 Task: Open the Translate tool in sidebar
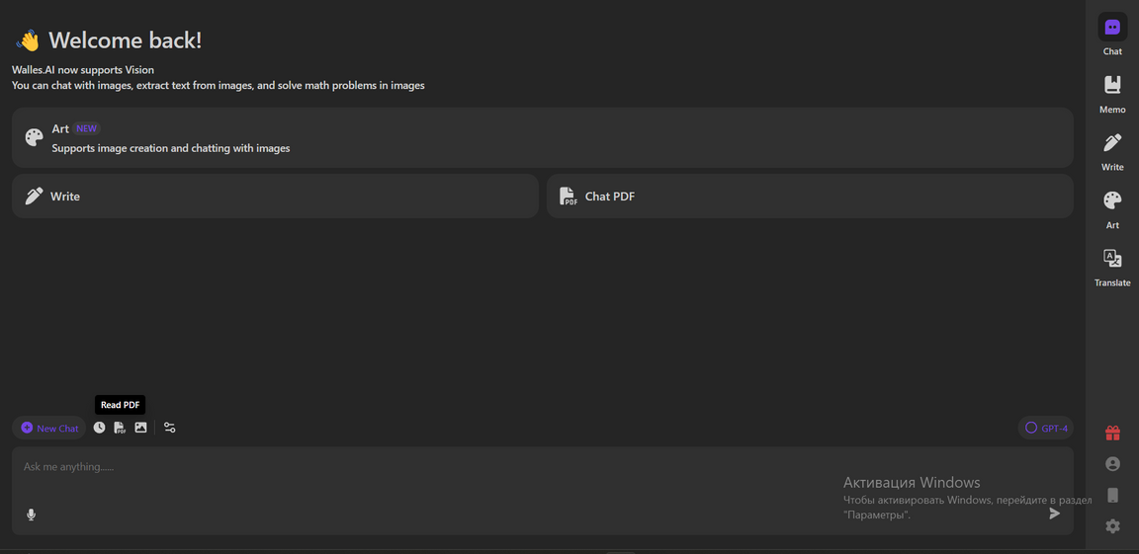point(1112,260)
